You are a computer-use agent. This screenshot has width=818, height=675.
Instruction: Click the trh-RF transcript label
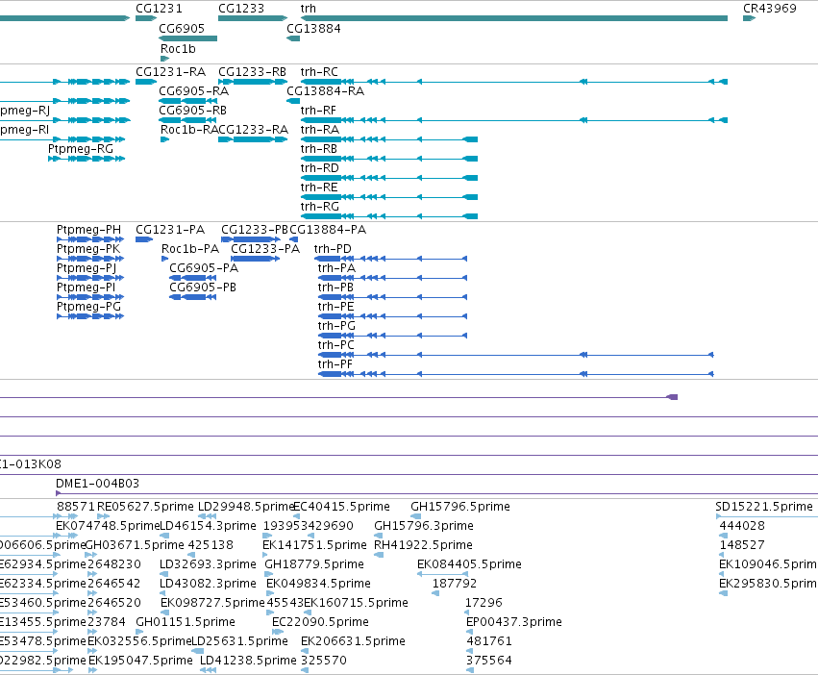pyautogui.click(x=318, y=111)
